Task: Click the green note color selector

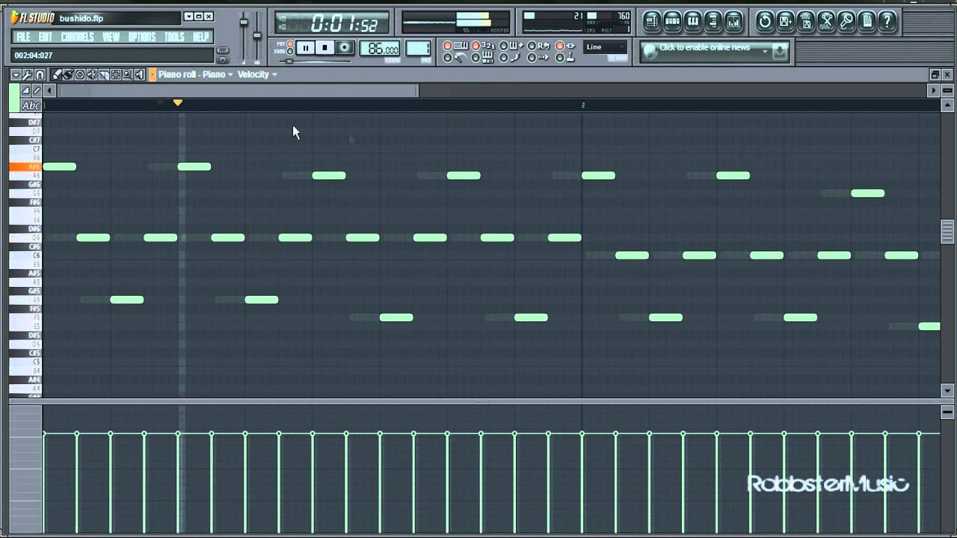Action: [x=15, y=98]
